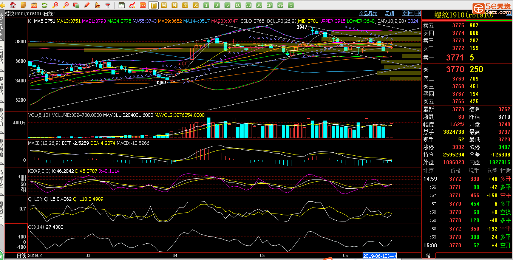Viewport: 513px width, 260px height.
Task: Open the red Home icon
Action: click(13, 5)
